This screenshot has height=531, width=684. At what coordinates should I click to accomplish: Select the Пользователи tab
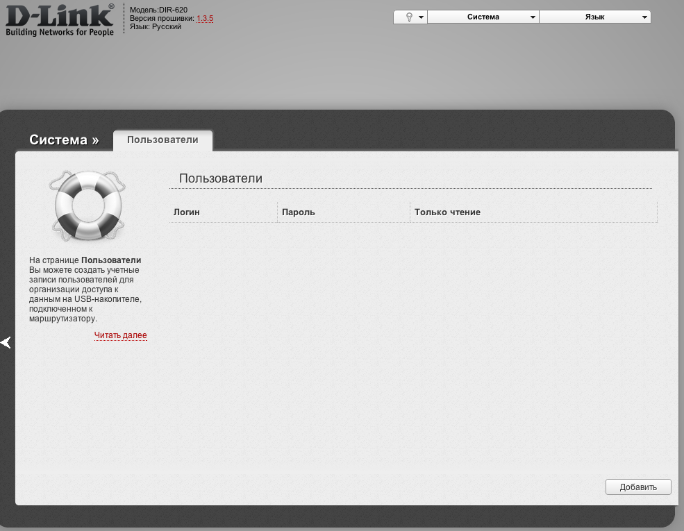[x=162, y=140]
